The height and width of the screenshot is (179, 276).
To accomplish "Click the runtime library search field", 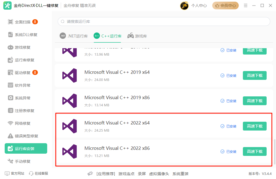I will 164,21.
